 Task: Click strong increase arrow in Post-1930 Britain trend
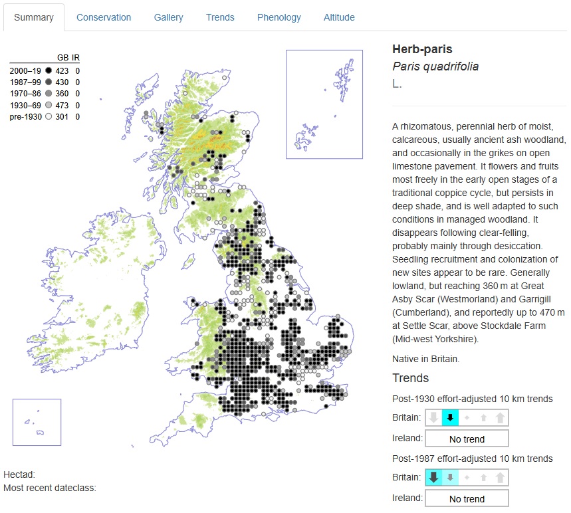point(500,418)
